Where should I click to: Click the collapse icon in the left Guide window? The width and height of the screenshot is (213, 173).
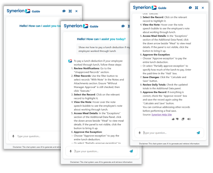point(70,11)
